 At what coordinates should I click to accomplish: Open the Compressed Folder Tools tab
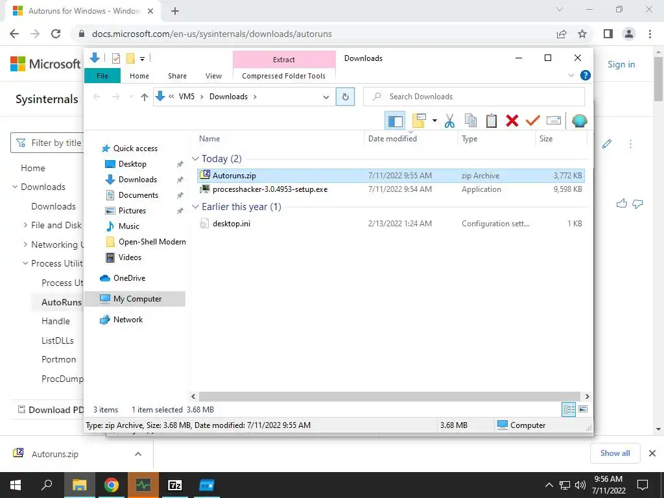(284, 76)
